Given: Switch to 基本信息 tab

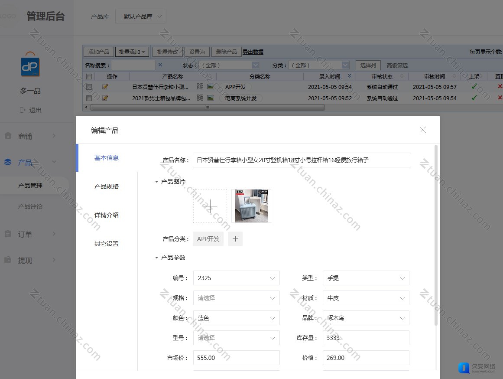Looking at the screenshot, I should coord(107,158).
